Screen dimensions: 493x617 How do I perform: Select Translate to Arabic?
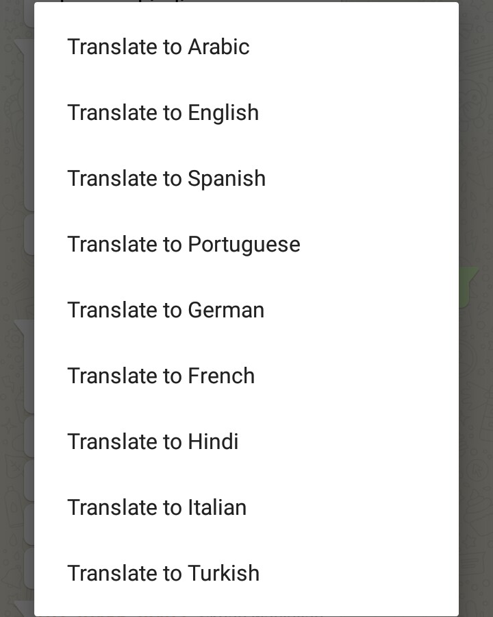tap(246, 47)
